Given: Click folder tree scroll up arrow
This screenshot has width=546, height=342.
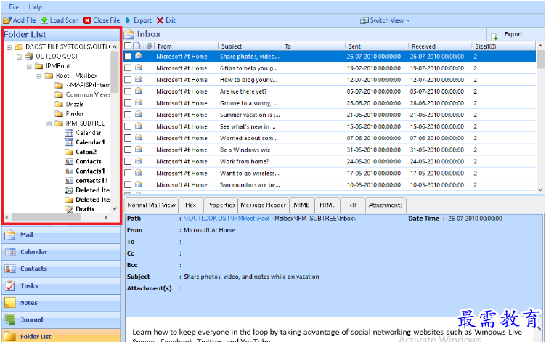Looking at the screenshot, I should click(x=115, y=46).
